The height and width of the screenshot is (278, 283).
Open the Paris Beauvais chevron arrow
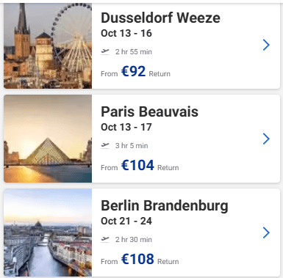coord(266,139)
